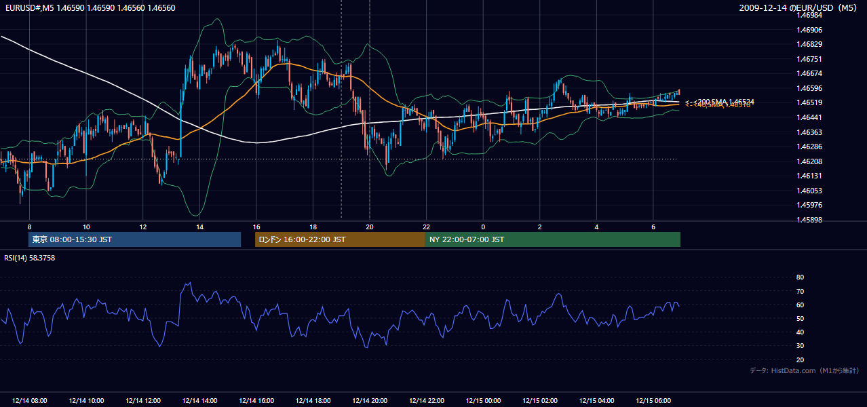The height and width of the screenshot is (407, 867).
Task: Click hour label 18 under price chart
Action: tap(313, 227)
